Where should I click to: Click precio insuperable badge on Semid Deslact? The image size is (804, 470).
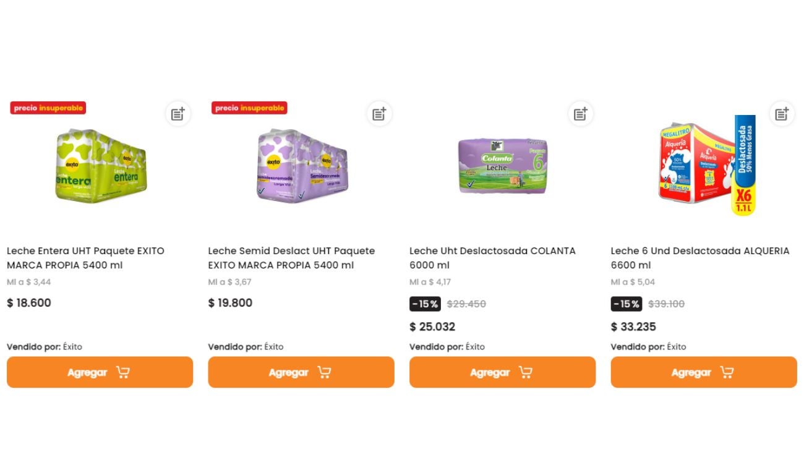(x=249, y=108)
